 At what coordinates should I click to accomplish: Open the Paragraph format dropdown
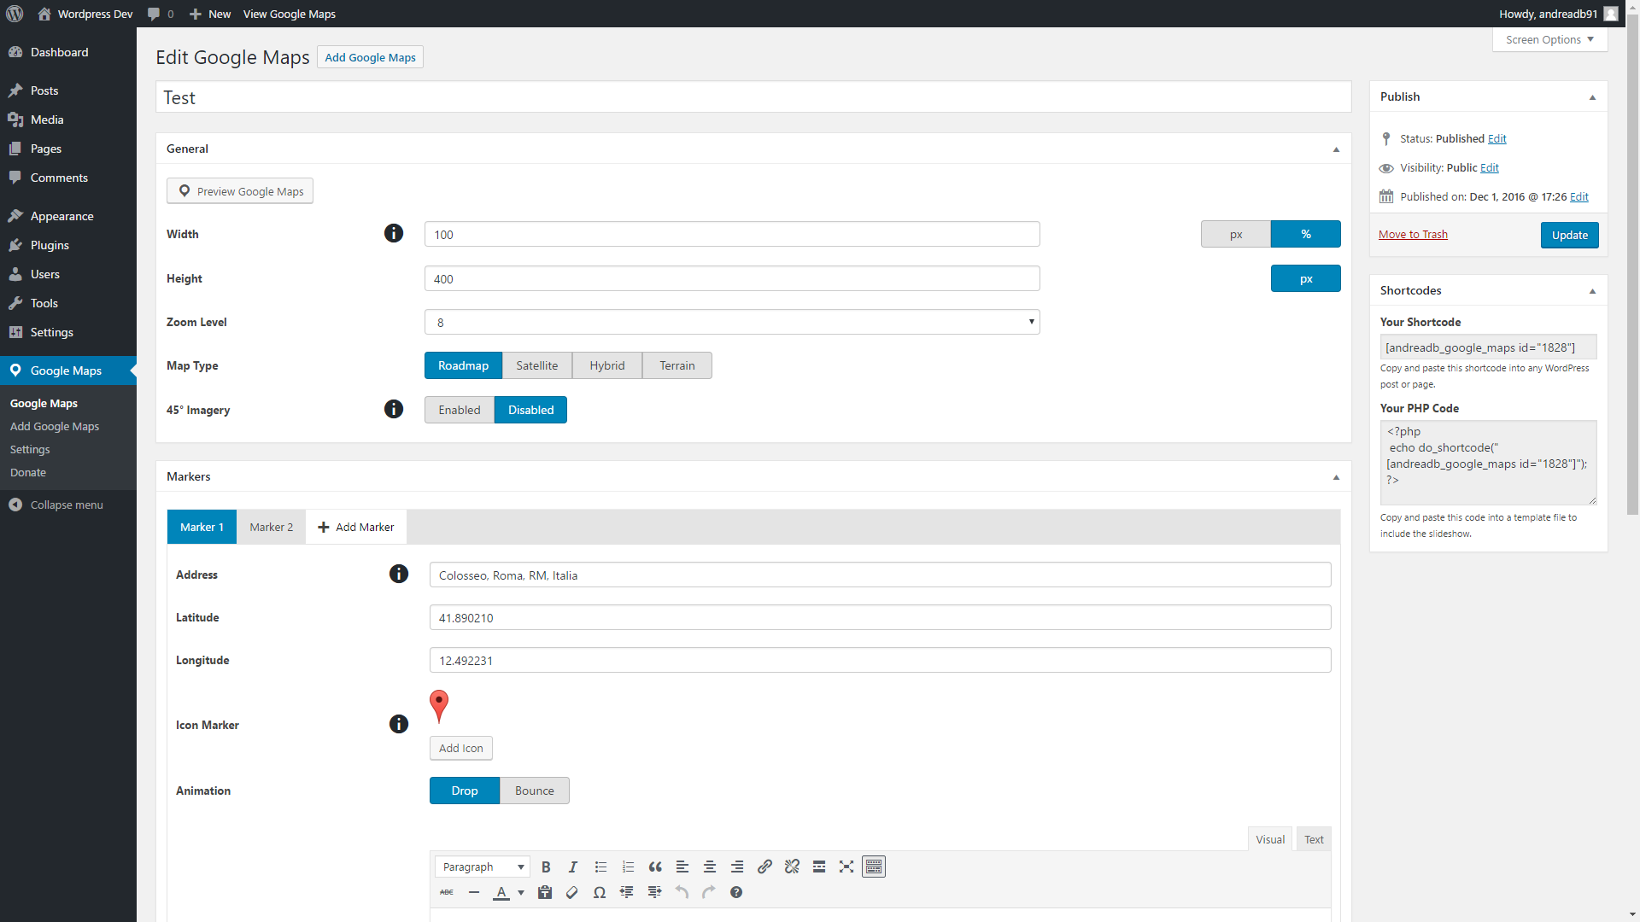coord(483,867)
